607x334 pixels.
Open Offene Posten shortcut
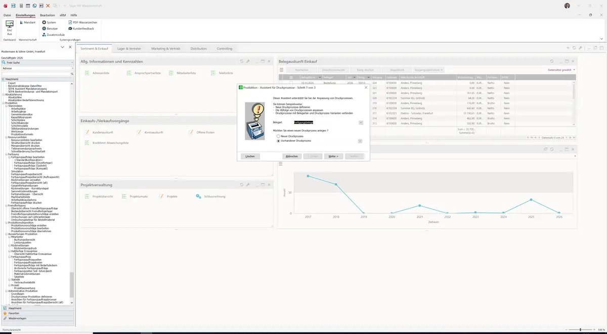202,132
